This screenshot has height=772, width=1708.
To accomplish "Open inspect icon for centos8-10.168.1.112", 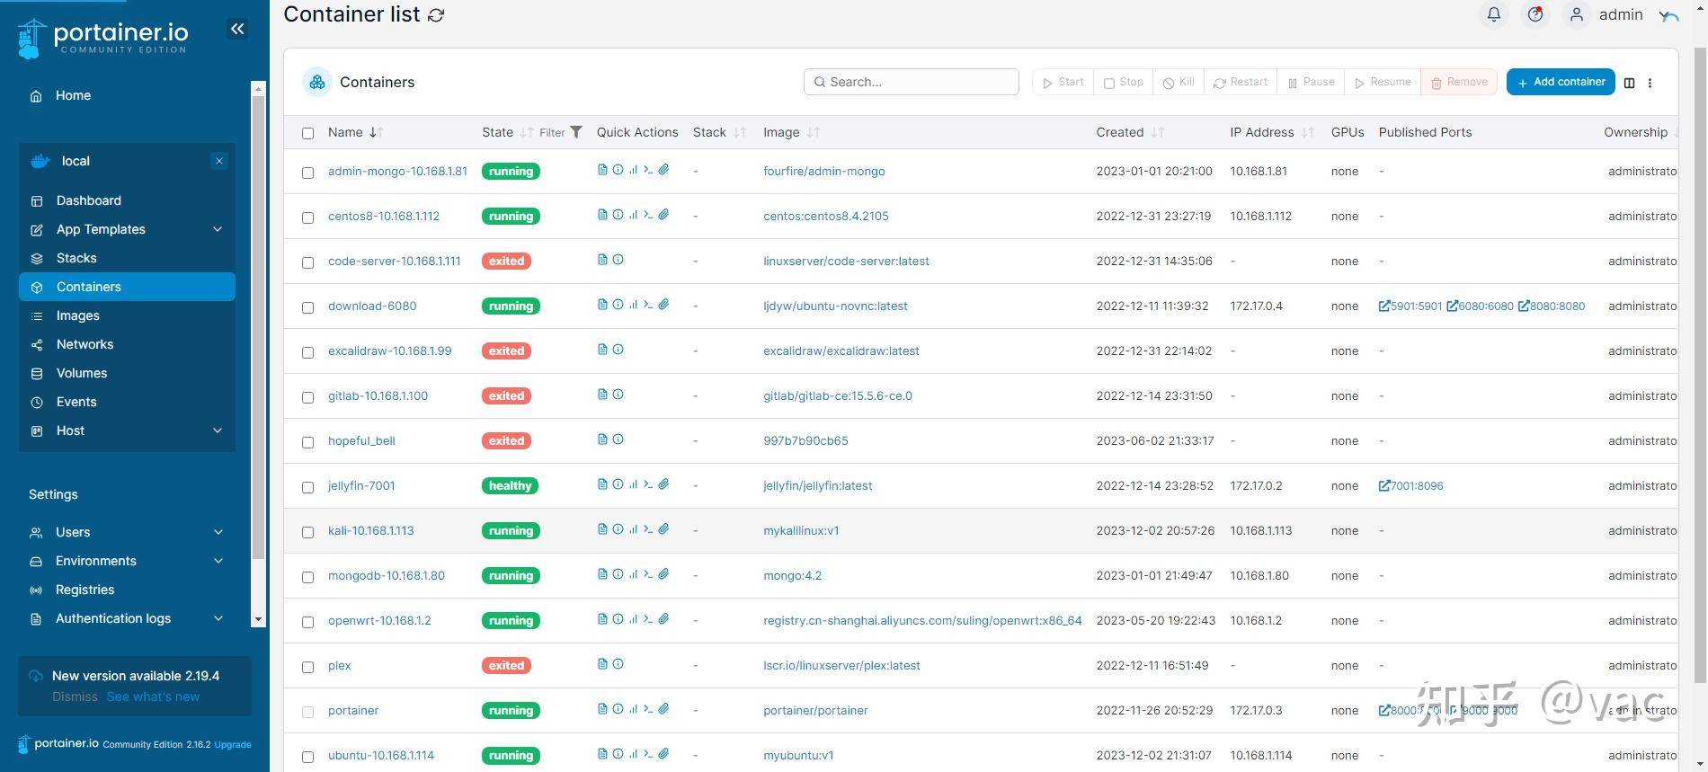I will click(x=618, y=215).
